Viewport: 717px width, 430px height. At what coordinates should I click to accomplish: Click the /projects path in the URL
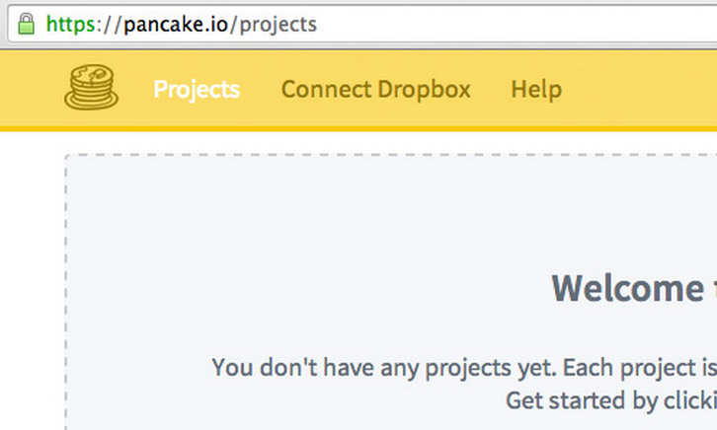tap(274, 24)
